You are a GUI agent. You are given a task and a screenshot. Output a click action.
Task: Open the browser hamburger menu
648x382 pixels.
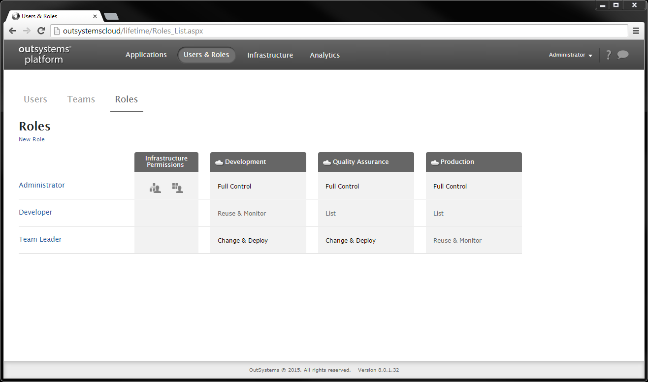[636, 31]
